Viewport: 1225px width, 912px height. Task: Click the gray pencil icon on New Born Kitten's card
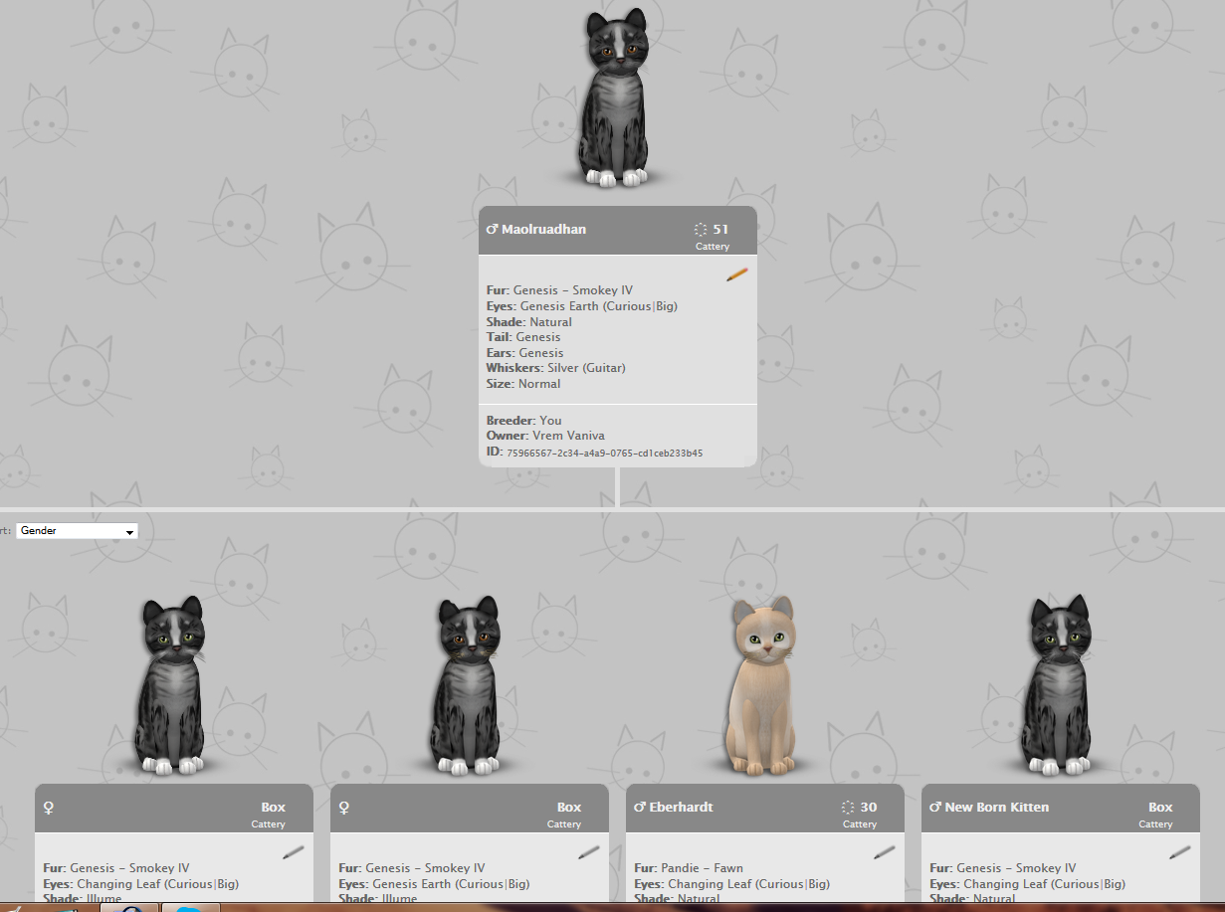coord(1180,852)
